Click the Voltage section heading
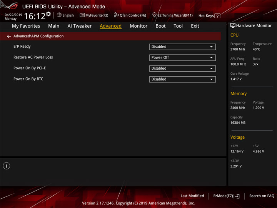Image resolution: width=277 pixels, height=208 pixels. pos(237,137)
